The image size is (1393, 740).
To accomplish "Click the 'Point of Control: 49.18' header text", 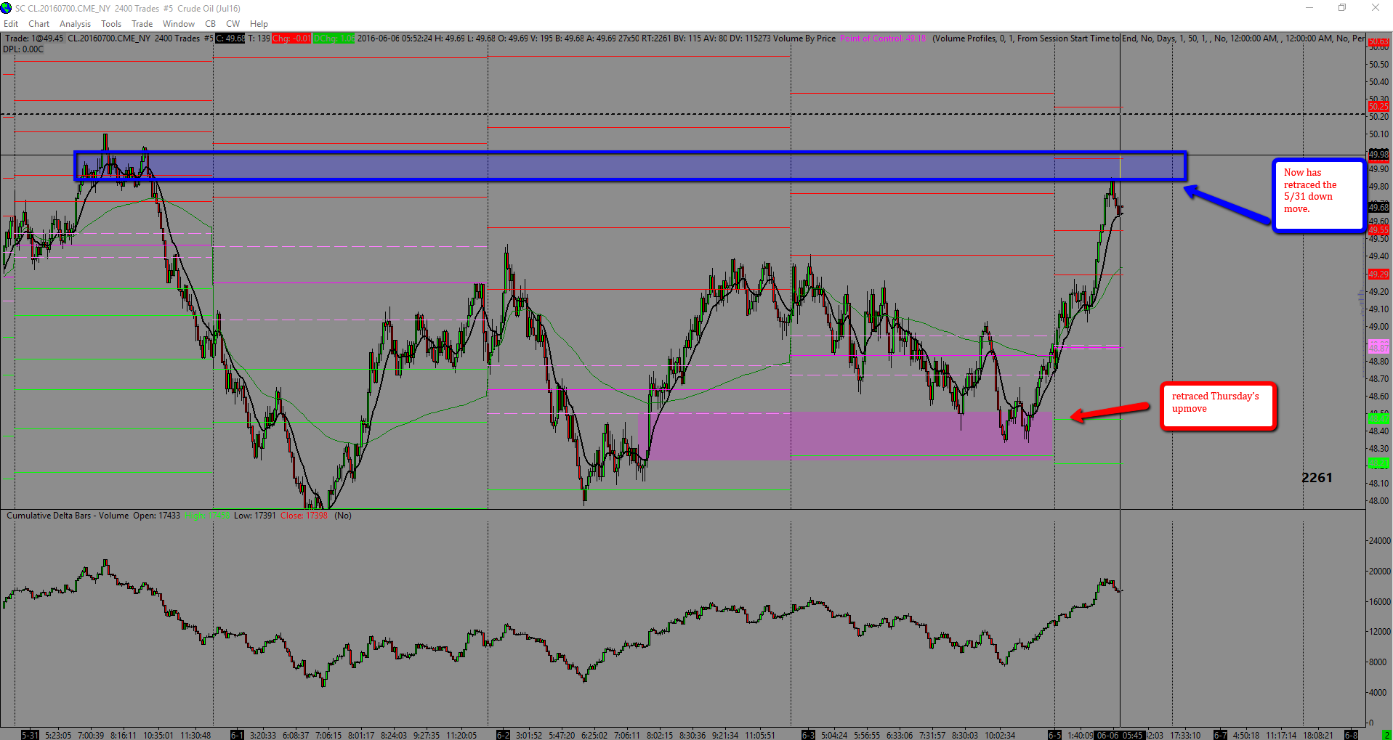I will 883,38.
